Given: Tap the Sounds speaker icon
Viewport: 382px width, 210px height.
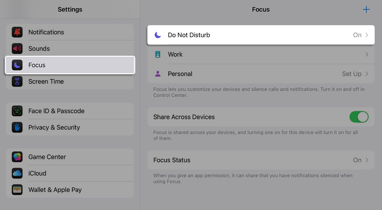Looking at the screenshot, I should coord(17,49).
